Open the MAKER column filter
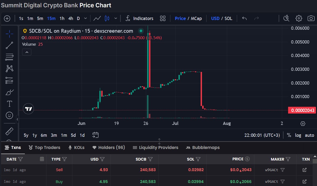 [288, 159]
